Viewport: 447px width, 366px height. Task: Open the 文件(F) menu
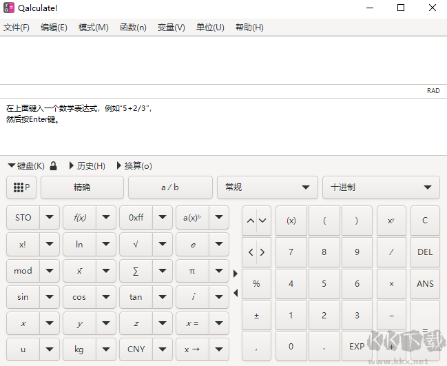(17, 28)
